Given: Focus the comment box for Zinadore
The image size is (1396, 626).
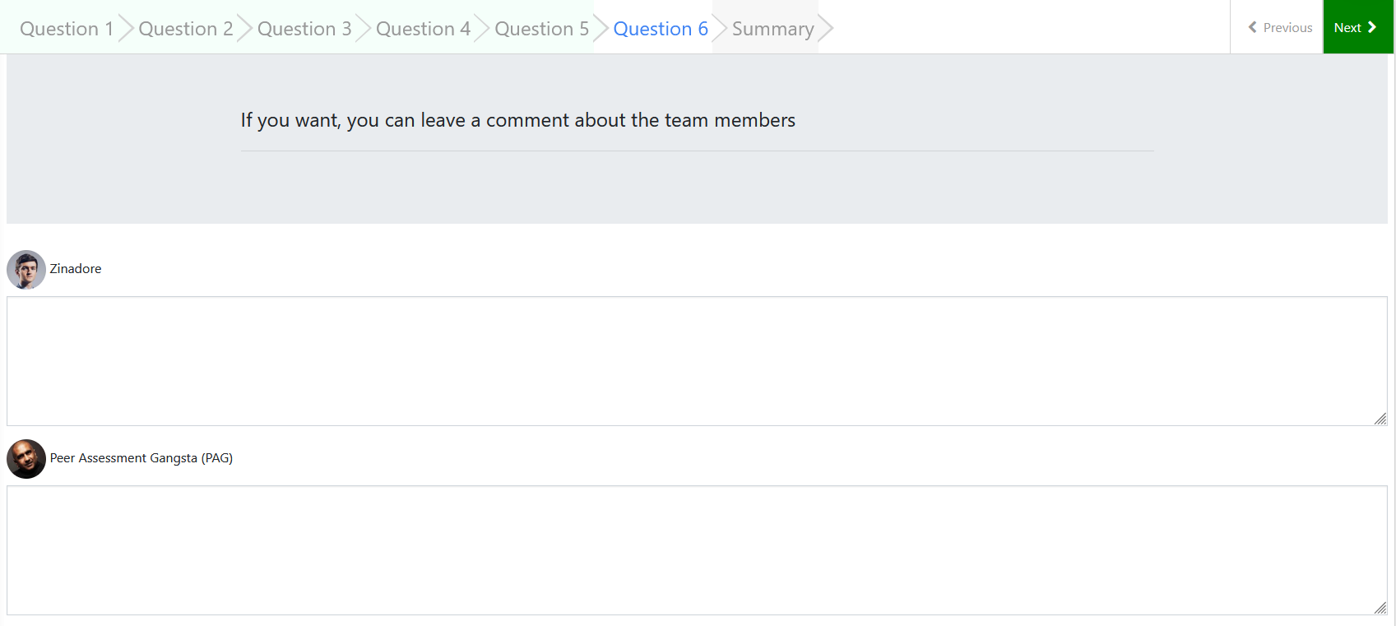Looking at the screenshot, I should (696, 361).
